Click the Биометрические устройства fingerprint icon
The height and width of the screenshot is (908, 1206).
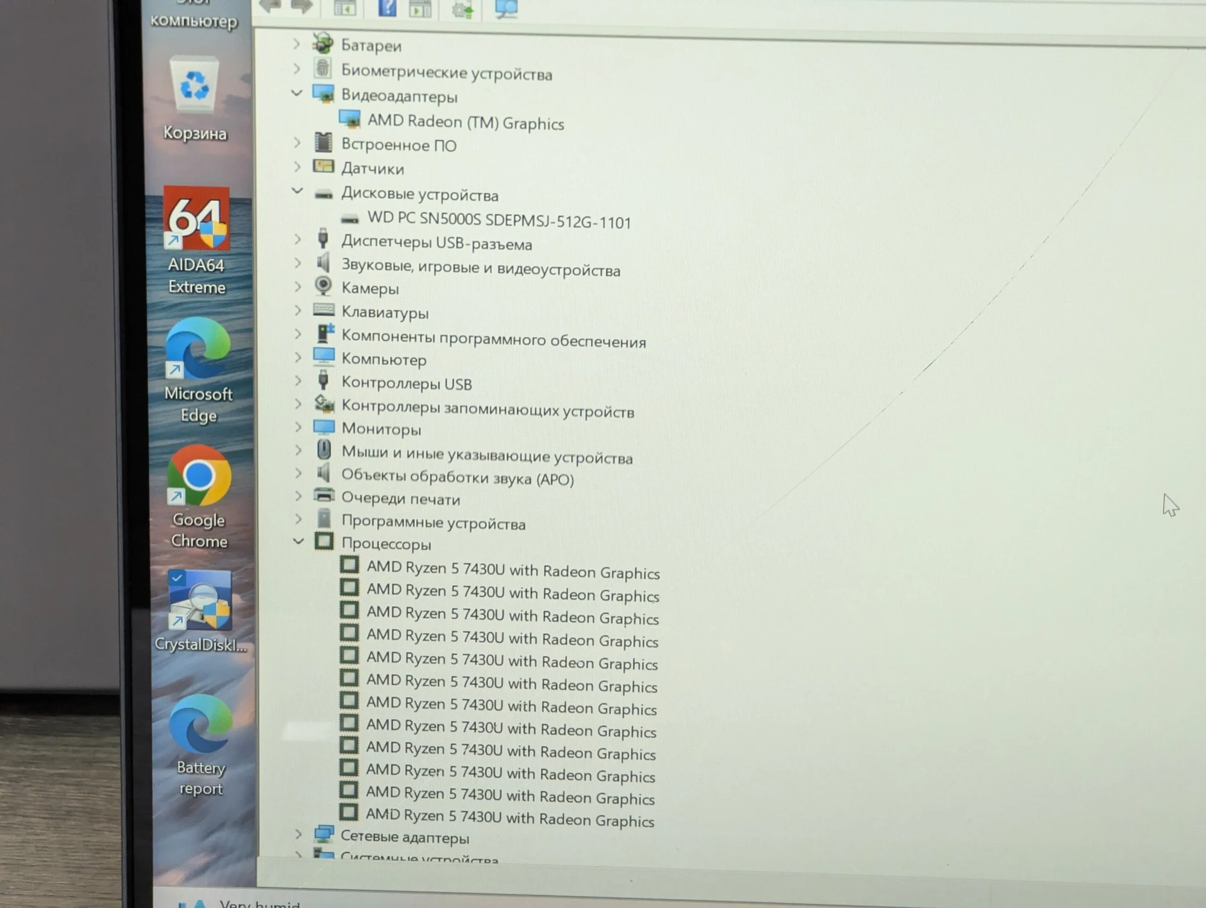pyautogui.click(x=323, y=68)
